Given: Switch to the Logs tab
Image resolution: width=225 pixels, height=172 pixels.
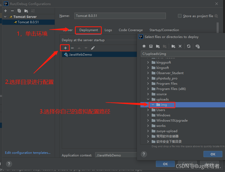Looking at the screenshot, I should coord(108,30).
